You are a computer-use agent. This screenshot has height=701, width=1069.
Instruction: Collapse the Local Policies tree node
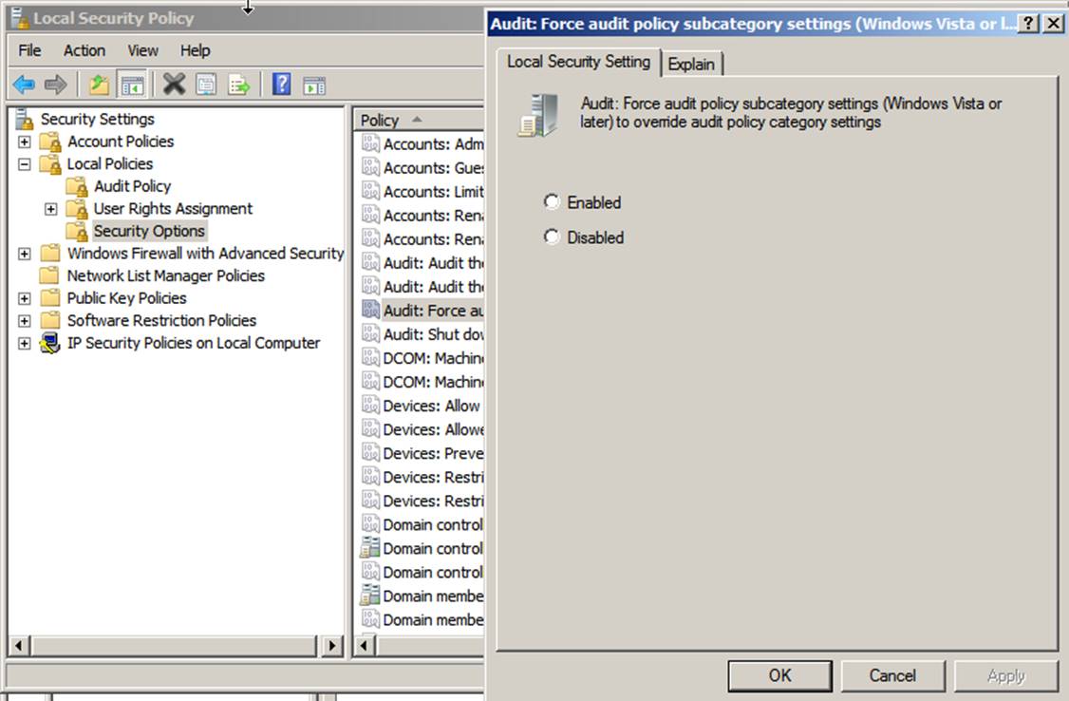pyautogui.click(x=25, y=164)
